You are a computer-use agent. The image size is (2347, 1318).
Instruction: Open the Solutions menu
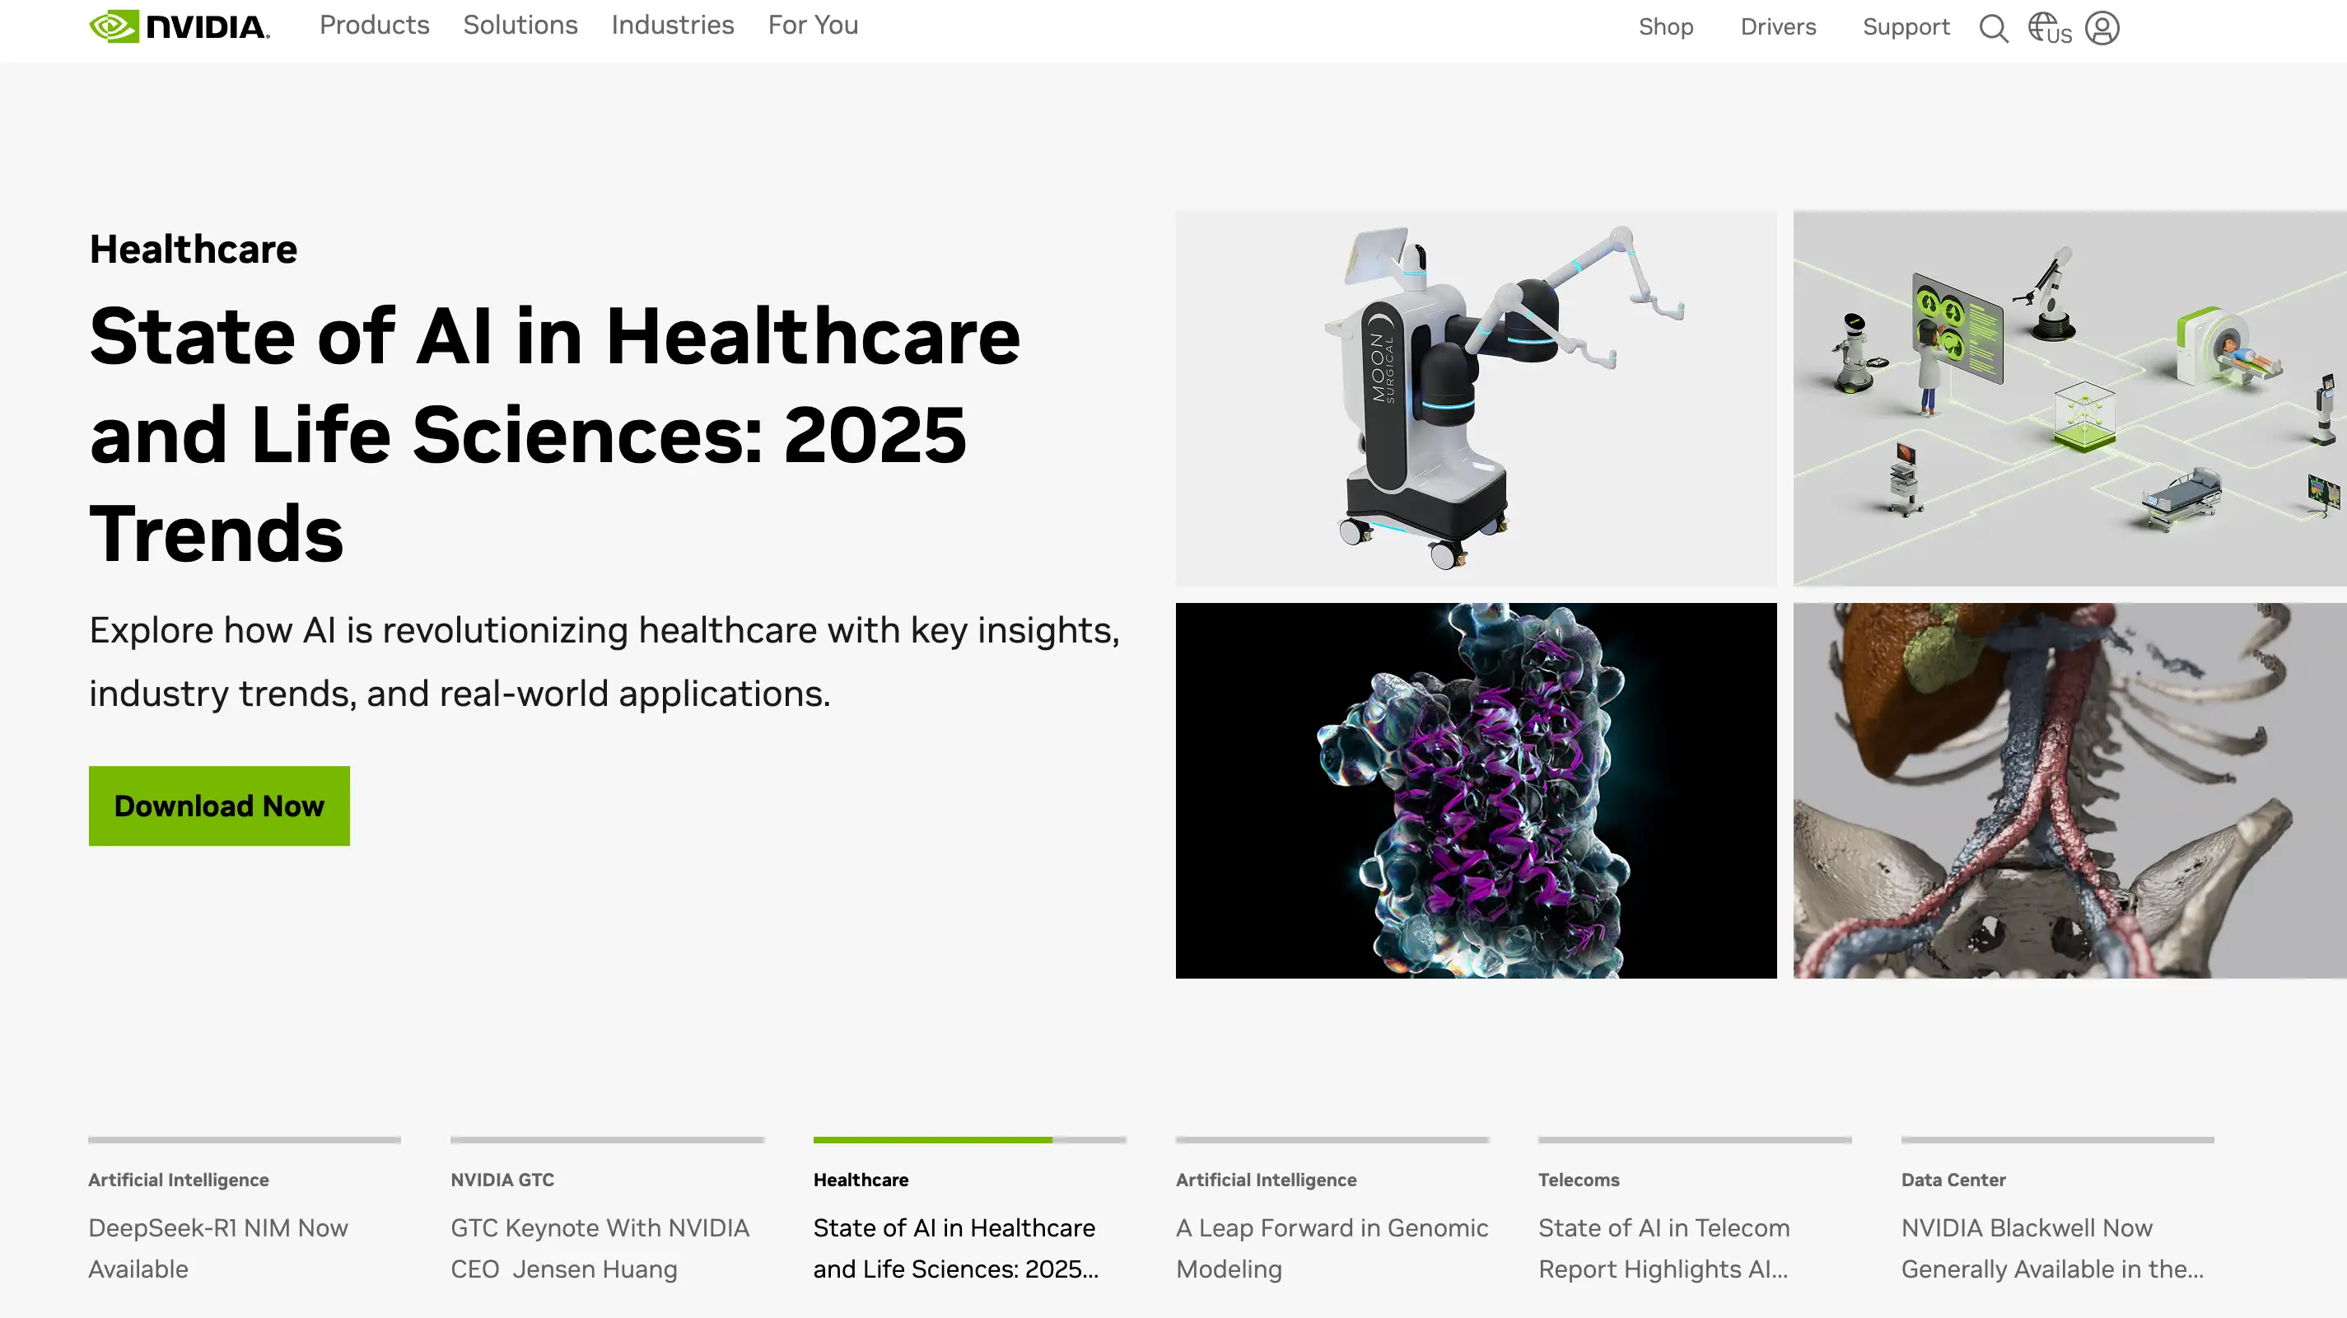click(x=520, y=26)
